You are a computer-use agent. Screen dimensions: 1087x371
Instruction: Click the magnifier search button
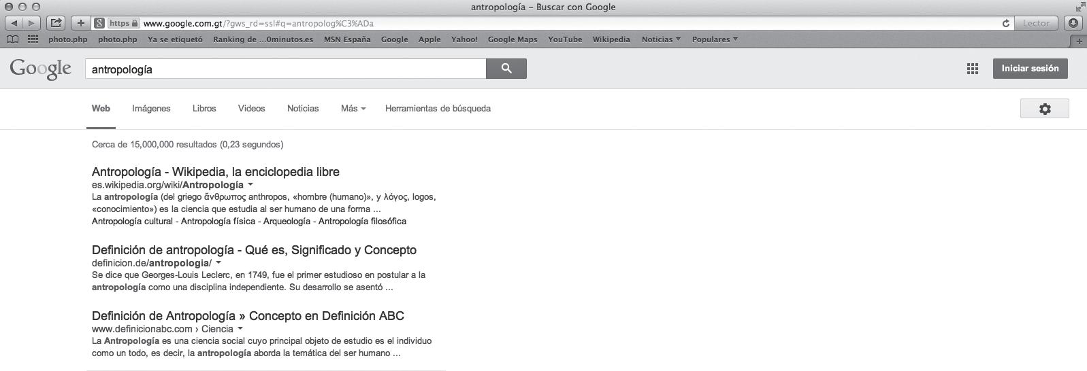click(506, 69)
